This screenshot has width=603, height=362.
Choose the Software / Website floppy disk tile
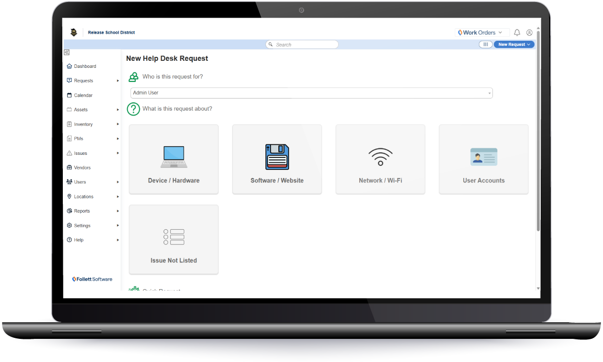pos(277,159)
